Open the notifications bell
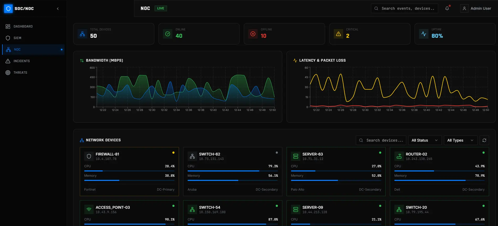This screenshot has height=226, width=498. click(447, 8)
